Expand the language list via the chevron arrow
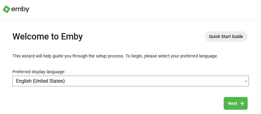 coord(246,81)
